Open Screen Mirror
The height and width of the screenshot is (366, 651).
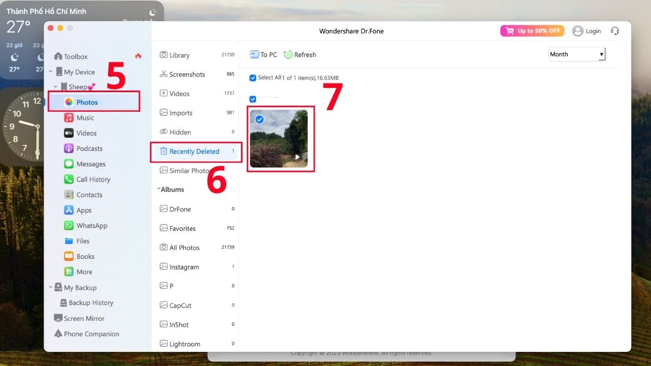pos(79,318)
